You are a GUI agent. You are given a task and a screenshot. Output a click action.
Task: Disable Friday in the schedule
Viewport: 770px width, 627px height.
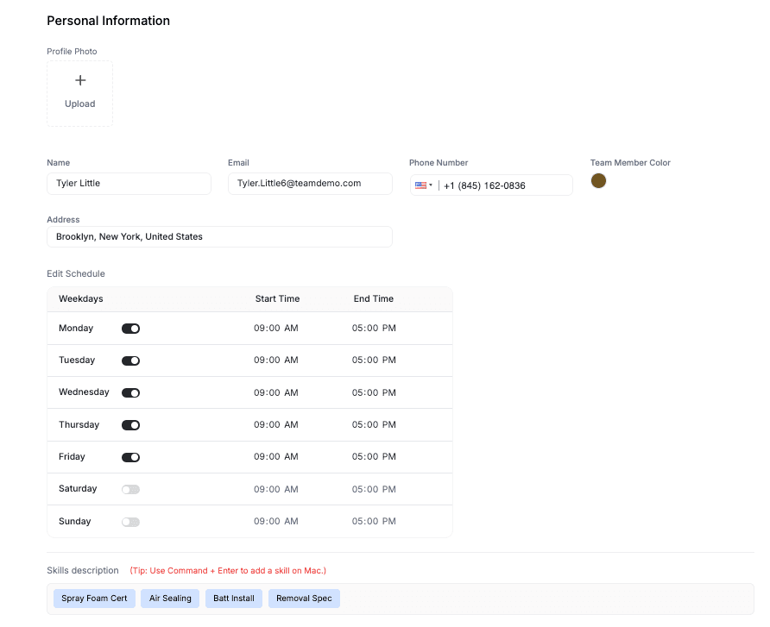tap(130, 457)
